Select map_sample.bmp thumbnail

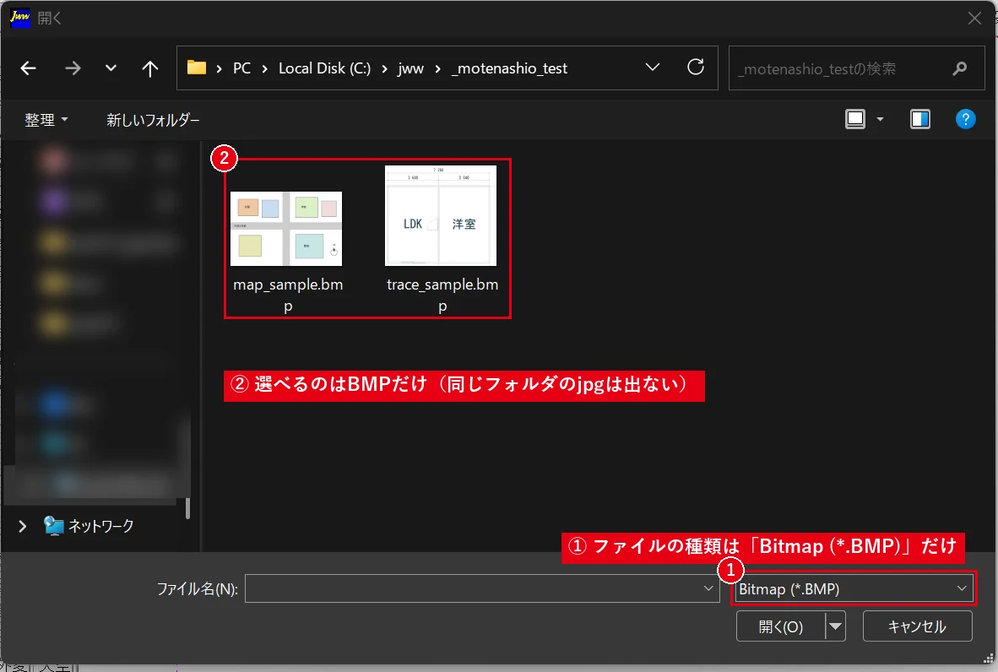click(x=285, y=229)
